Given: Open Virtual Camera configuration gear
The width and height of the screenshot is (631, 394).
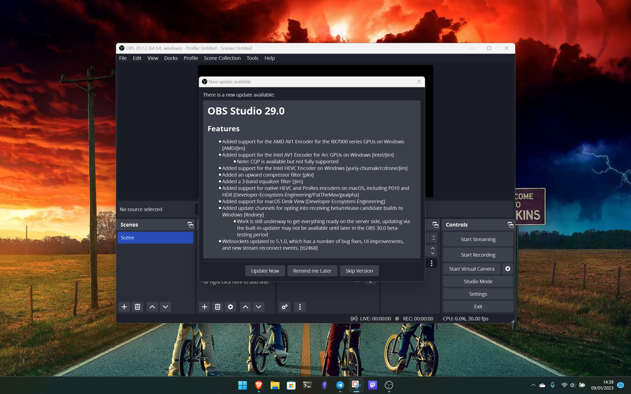Looking at the screenshot, I should [x=507, y=269].
